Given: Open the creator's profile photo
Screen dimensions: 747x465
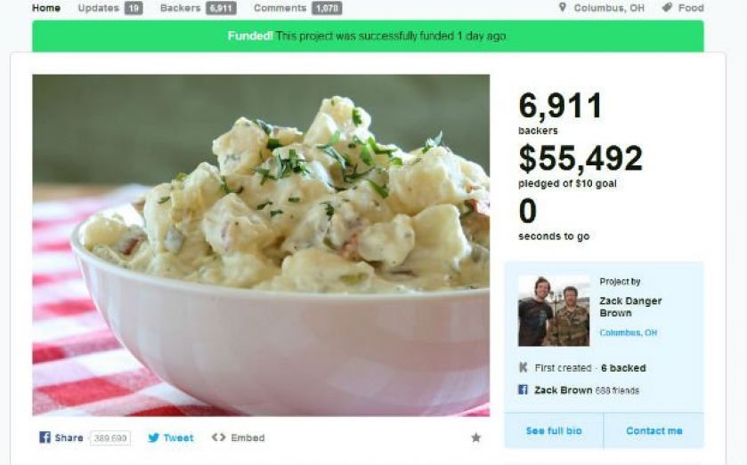Looking at the screenshot, I should point(554,310).
